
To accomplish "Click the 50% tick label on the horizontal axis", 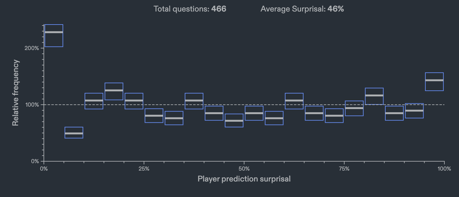I will click(244, 169).
